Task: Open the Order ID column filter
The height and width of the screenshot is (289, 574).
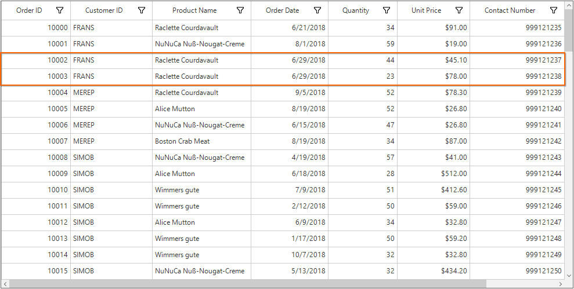Action: pyautogui.click(x=60, y=10)
